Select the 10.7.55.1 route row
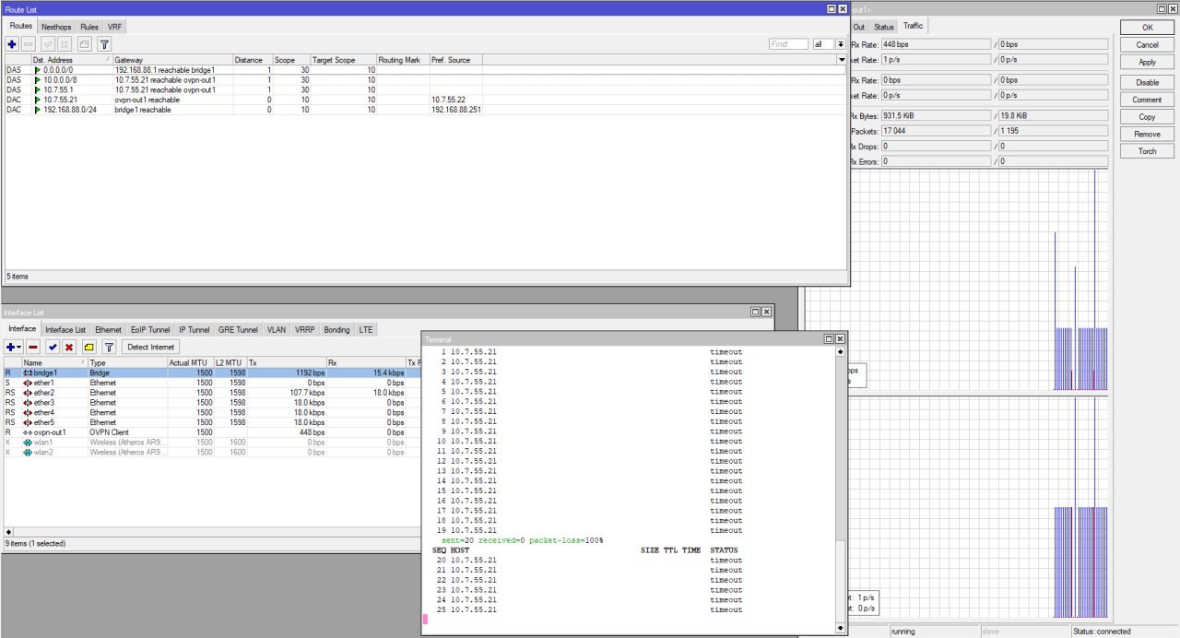Viewport: 1180px width, 638px height. 425,90
